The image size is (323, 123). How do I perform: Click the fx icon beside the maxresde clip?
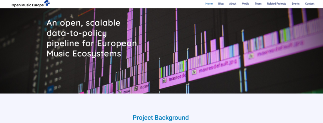coord(164,81)
